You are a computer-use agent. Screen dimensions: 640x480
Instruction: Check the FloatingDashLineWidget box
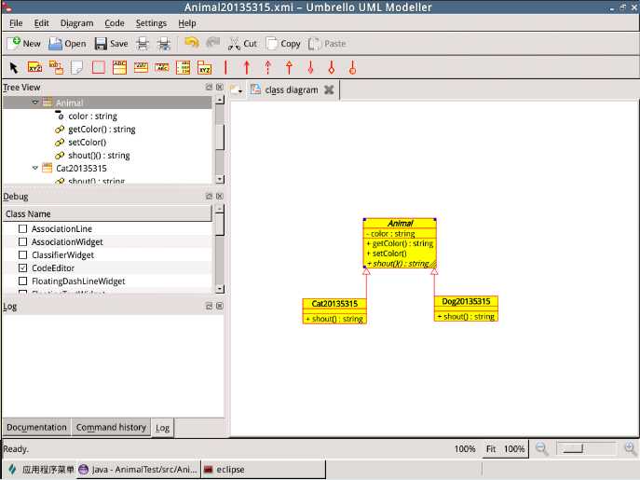pos(23,281)
